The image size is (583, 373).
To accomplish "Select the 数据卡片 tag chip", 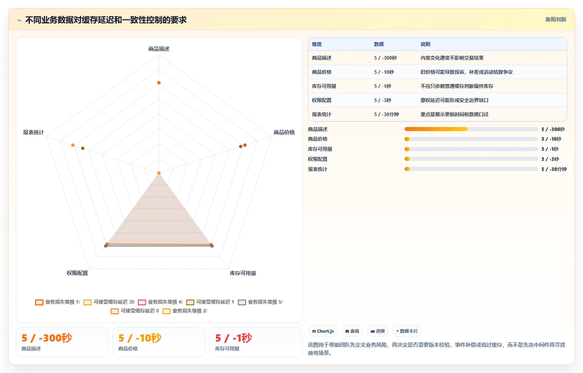I will 407,331.
